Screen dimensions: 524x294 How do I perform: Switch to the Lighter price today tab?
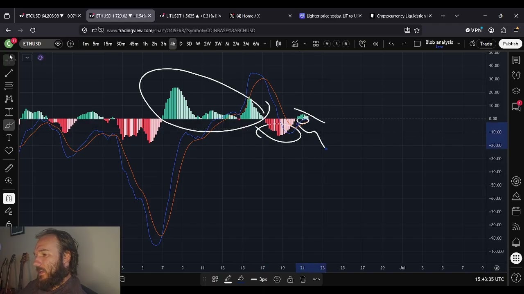[330, 16]
